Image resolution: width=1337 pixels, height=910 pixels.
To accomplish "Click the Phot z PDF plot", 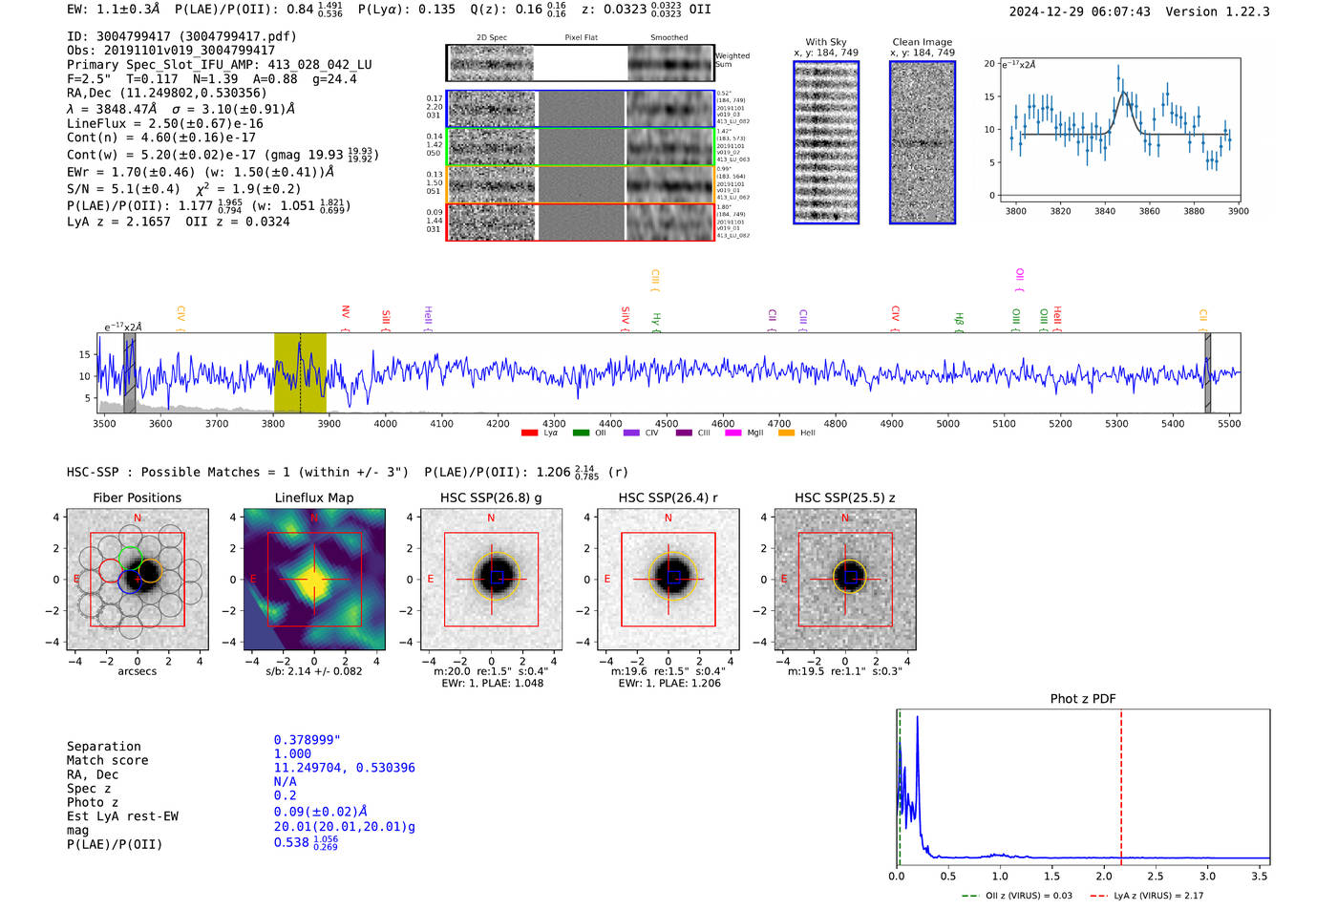I will point(1083,788).
